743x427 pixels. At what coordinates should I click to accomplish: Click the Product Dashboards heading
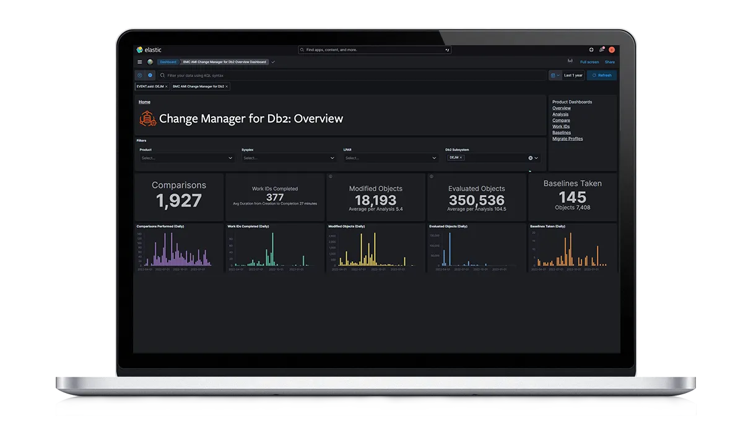click(572, 102)
